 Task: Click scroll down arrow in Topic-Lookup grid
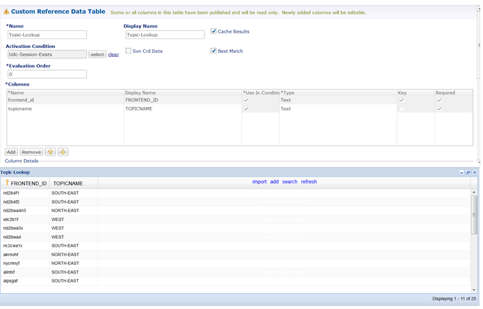click(x=474, y=290)
